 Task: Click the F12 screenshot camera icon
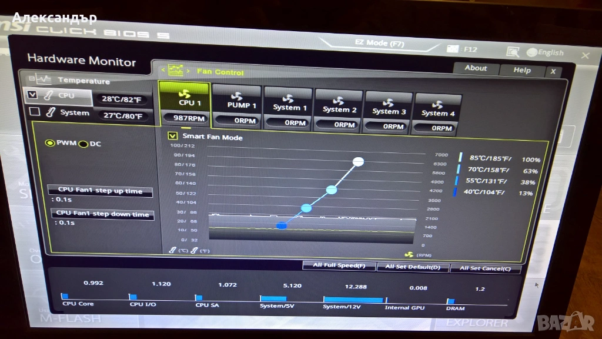[x=452, y=49]
